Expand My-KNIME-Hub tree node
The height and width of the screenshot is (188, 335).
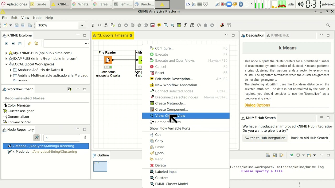click(x=6, y=53)
